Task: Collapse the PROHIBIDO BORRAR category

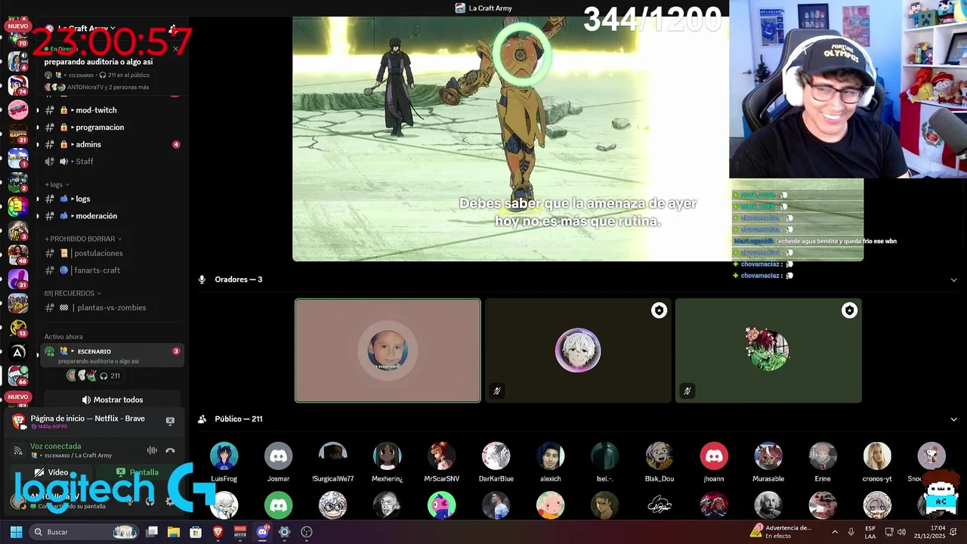Action: pos(83,239)
